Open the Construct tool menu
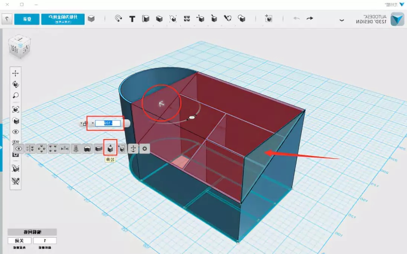Viewport: 407px width, 254px height. pos(214,18)
